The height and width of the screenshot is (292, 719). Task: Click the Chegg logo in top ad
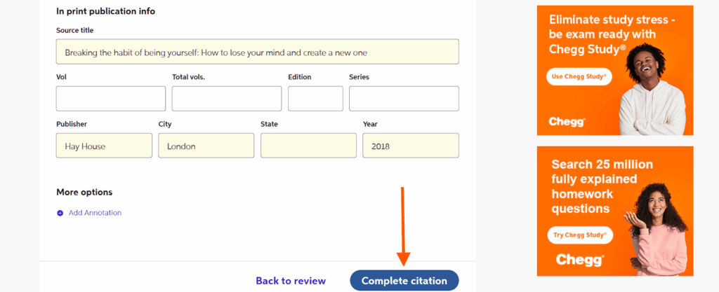[567, 122]
